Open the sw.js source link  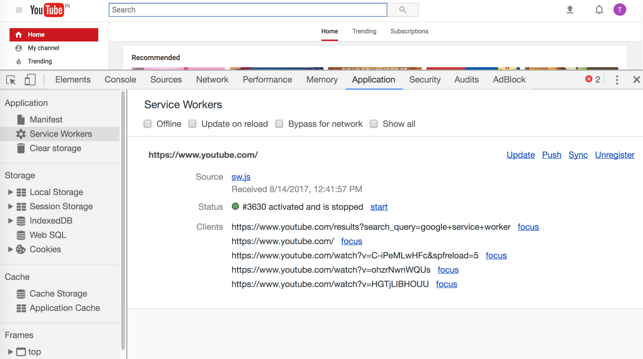click(x=241, y=177)
